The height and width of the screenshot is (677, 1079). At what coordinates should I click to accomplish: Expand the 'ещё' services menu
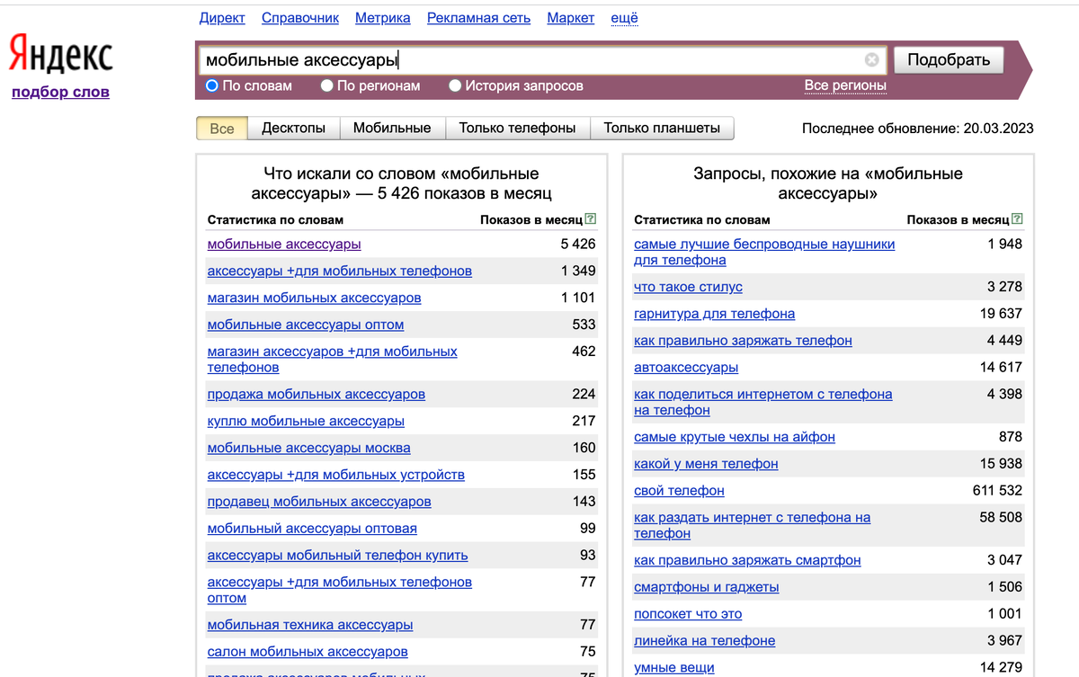coord(624,18)
